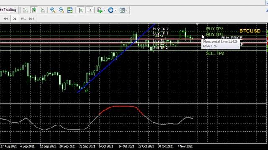Tile chart windows
Screen dimensions: 268x150
coord(70,10)
